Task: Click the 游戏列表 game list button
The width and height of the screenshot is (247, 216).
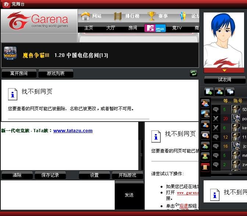Action: [x=56, y=73]
